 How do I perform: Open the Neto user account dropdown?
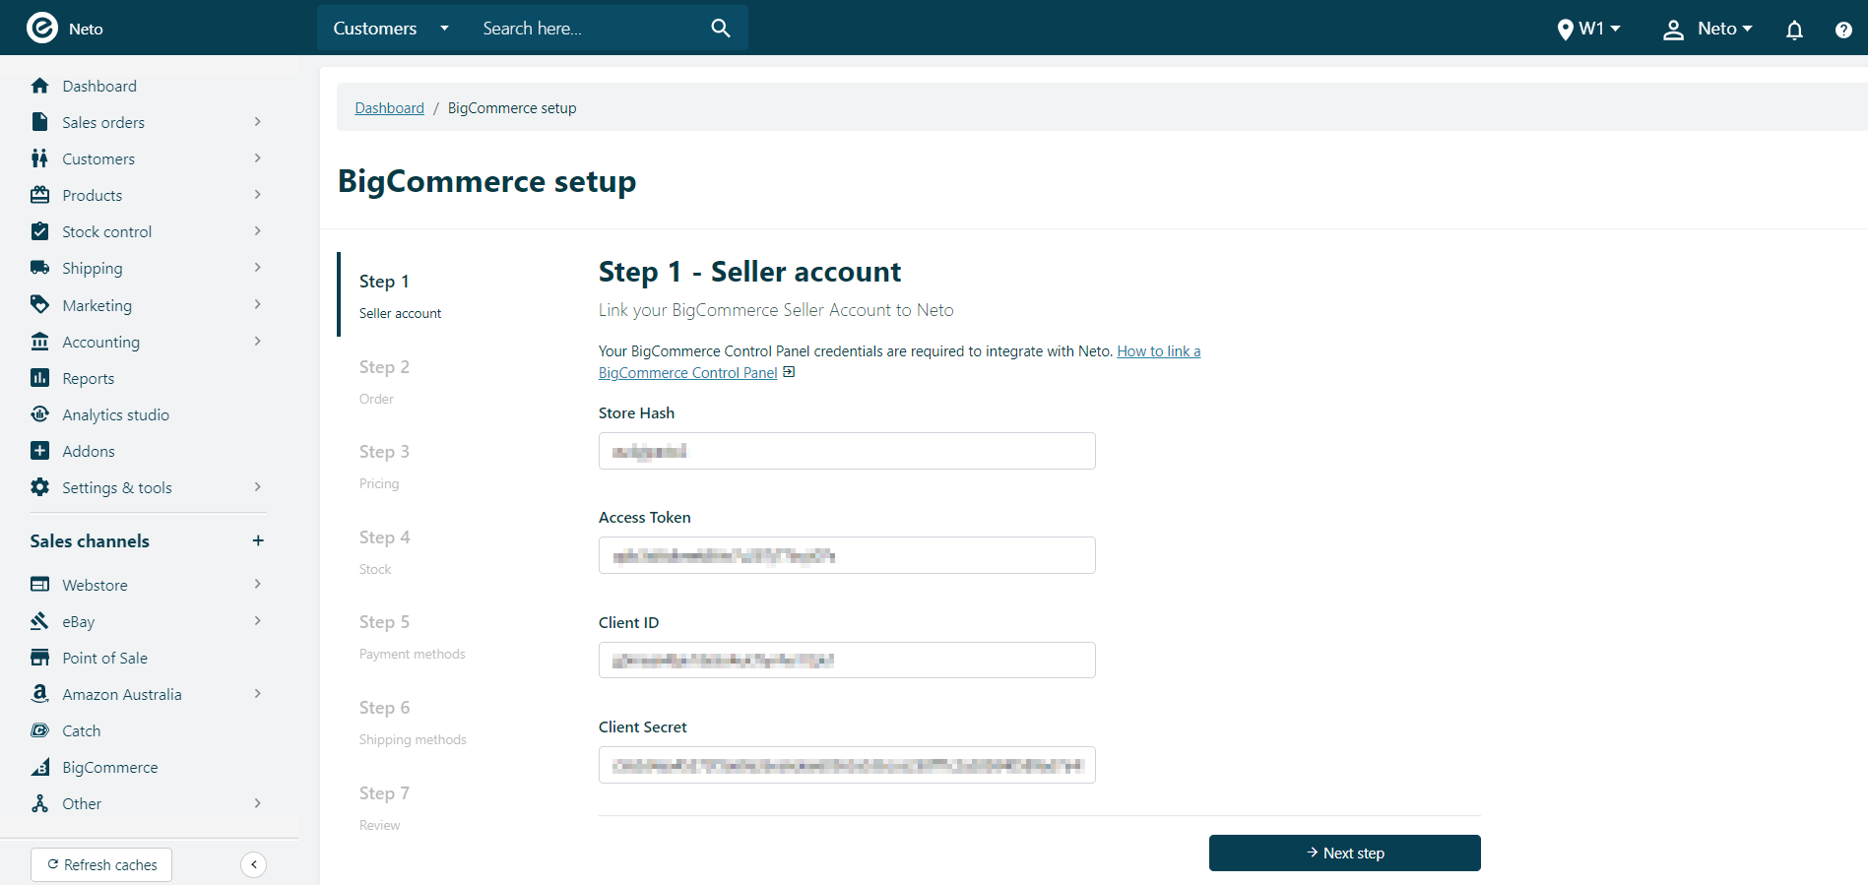tap(1708, 29)
